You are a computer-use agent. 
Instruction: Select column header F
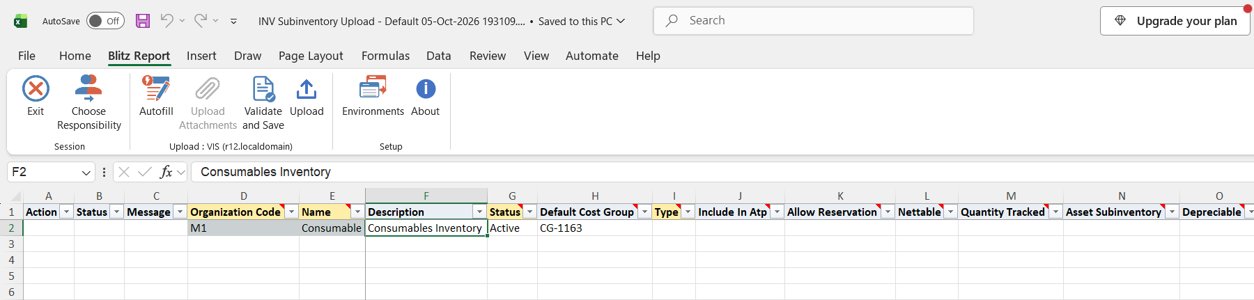[426, 196]
